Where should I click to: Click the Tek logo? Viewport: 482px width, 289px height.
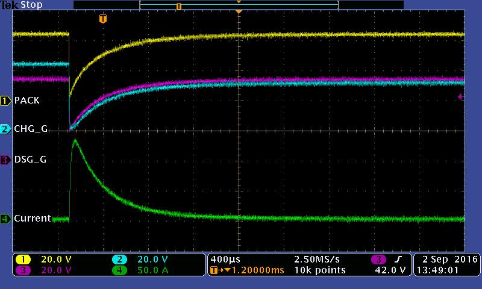pyautogui.click(x=9, y=5)
